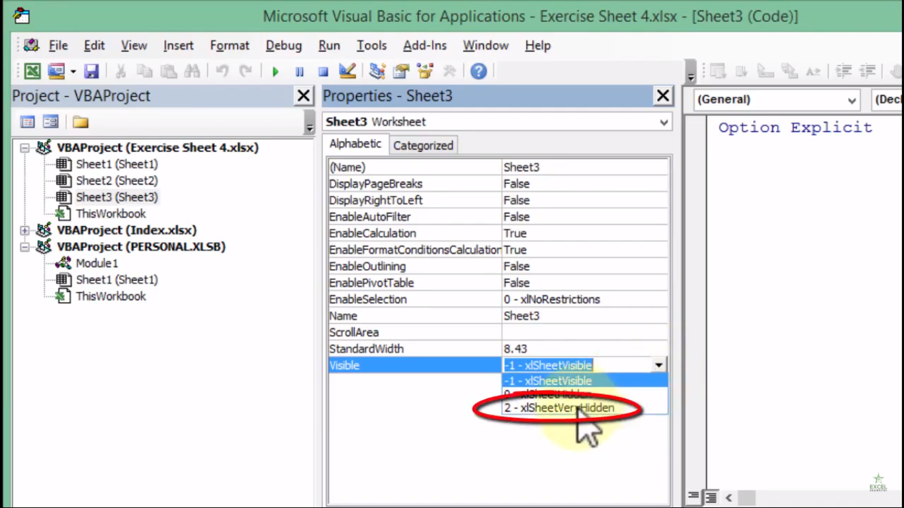Click the Parameter Info icon

[790, 71]
